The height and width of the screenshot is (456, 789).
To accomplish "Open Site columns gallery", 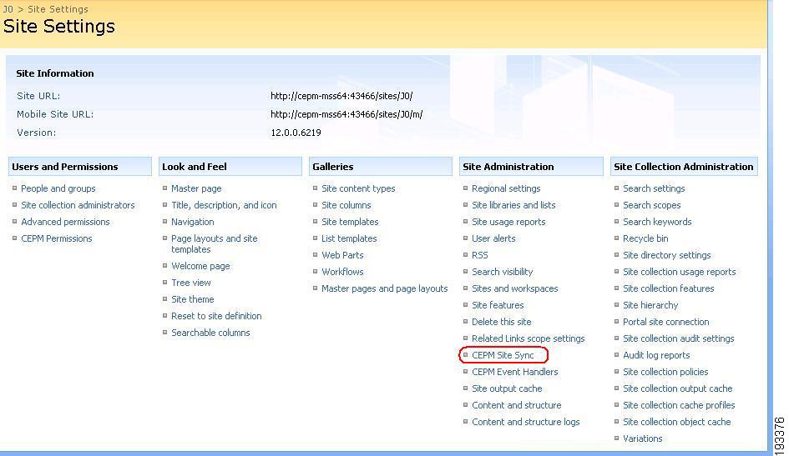I will click(346, 205).
